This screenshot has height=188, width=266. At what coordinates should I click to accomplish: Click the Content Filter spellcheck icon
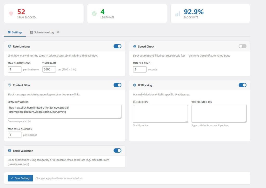(10, 85)
